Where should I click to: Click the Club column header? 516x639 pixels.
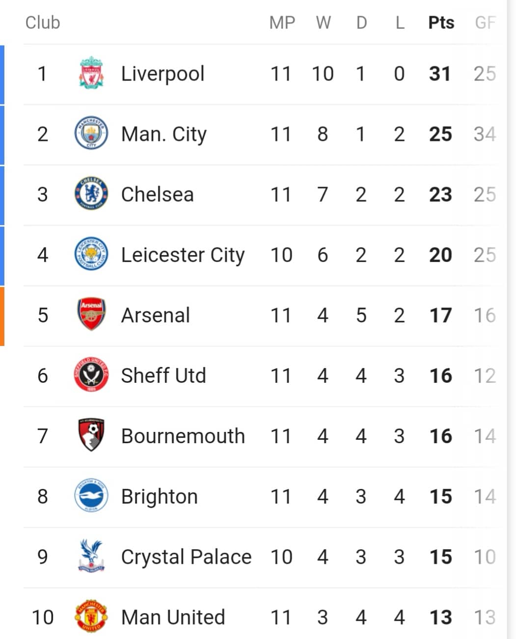43,23
